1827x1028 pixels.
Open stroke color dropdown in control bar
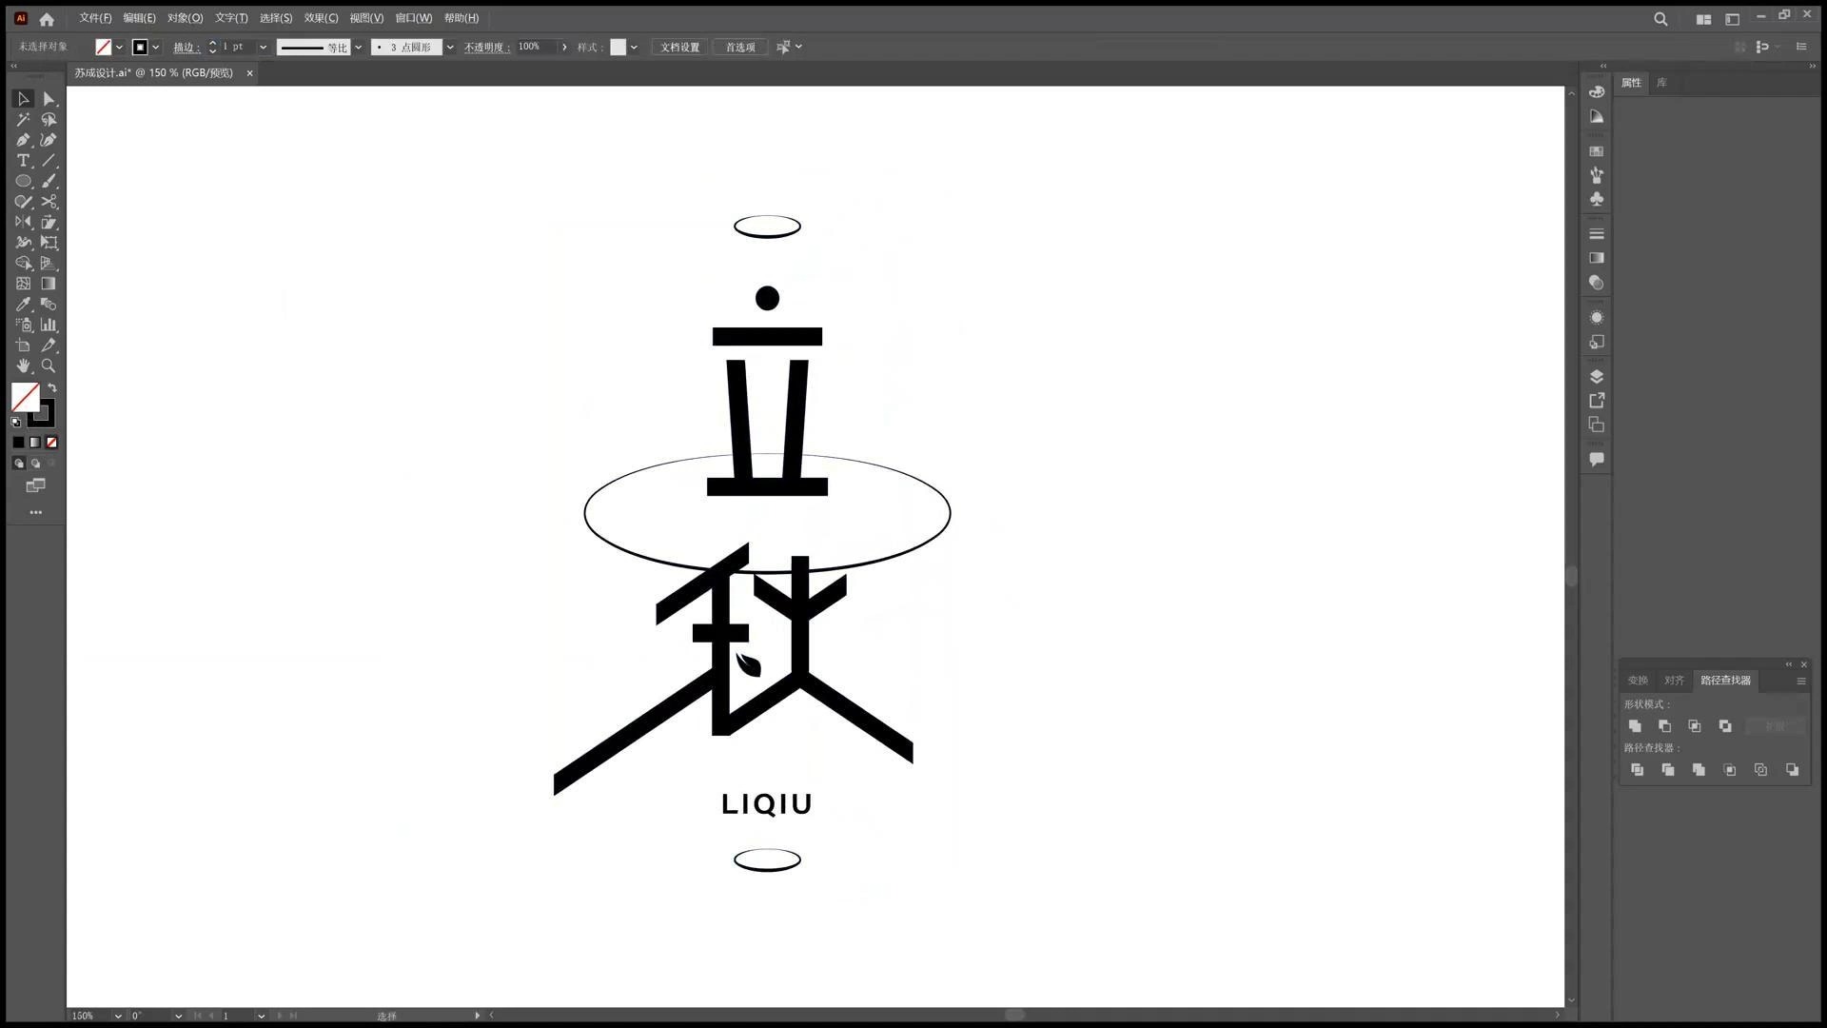click(x=155, y=48)
